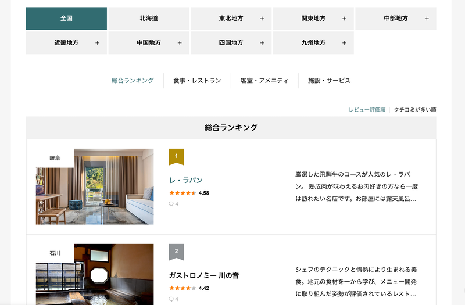
Task: Click the description starting シェフのテクニック
Action: pyautogui.click(x=356, y=282)
